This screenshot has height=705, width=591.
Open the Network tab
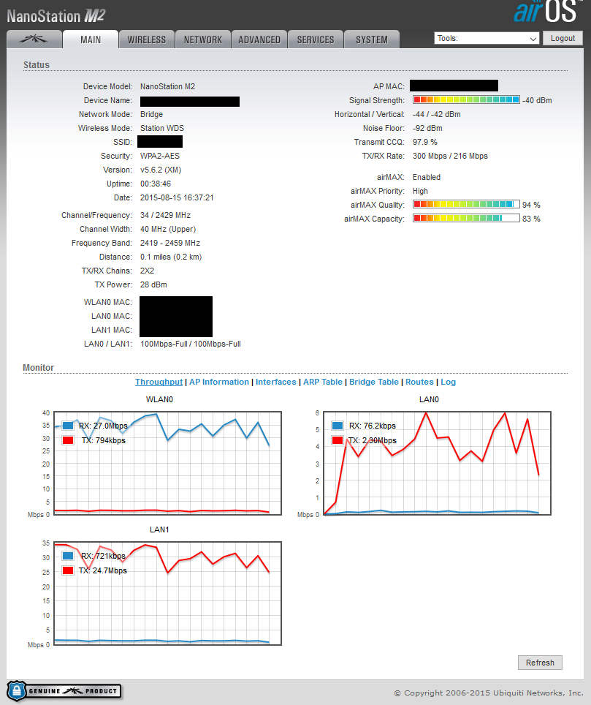203,39
